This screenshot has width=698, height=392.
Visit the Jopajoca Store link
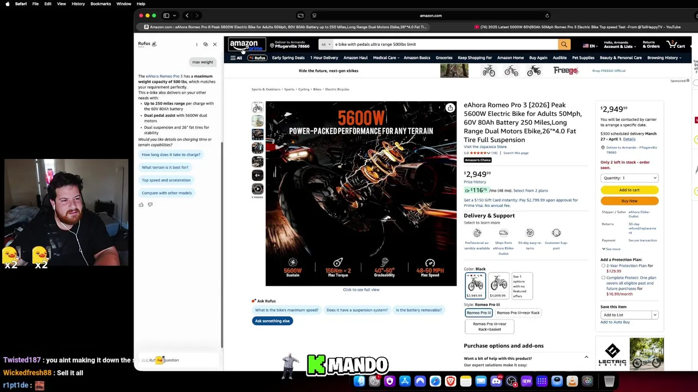(x=485, y=146)
